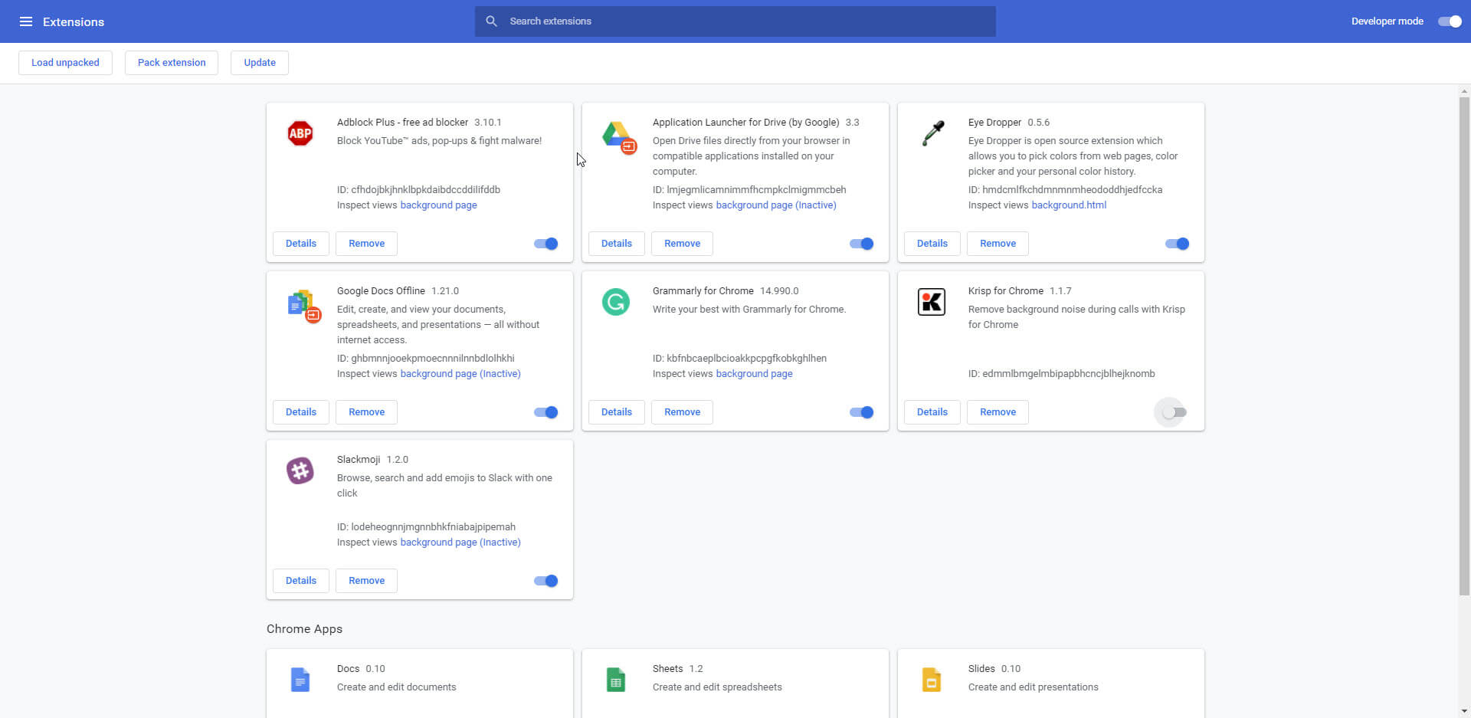This screenshot has width=1471, height=718.
Task: Disable Slackmoji extension toggle
Action: click(546, 581)
